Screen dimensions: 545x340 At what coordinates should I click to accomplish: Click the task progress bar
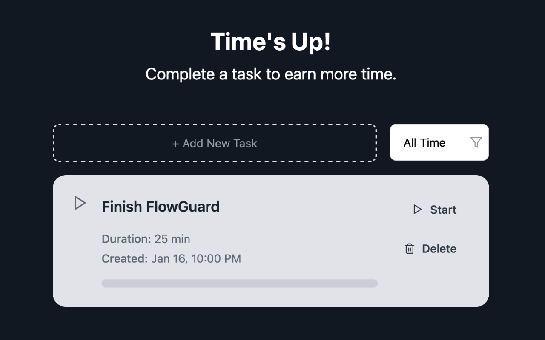[x=239, y=283]
